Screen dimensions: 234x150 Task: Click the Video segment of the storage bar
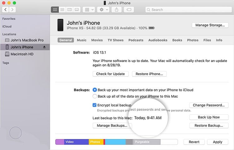(x=76, y=142)
